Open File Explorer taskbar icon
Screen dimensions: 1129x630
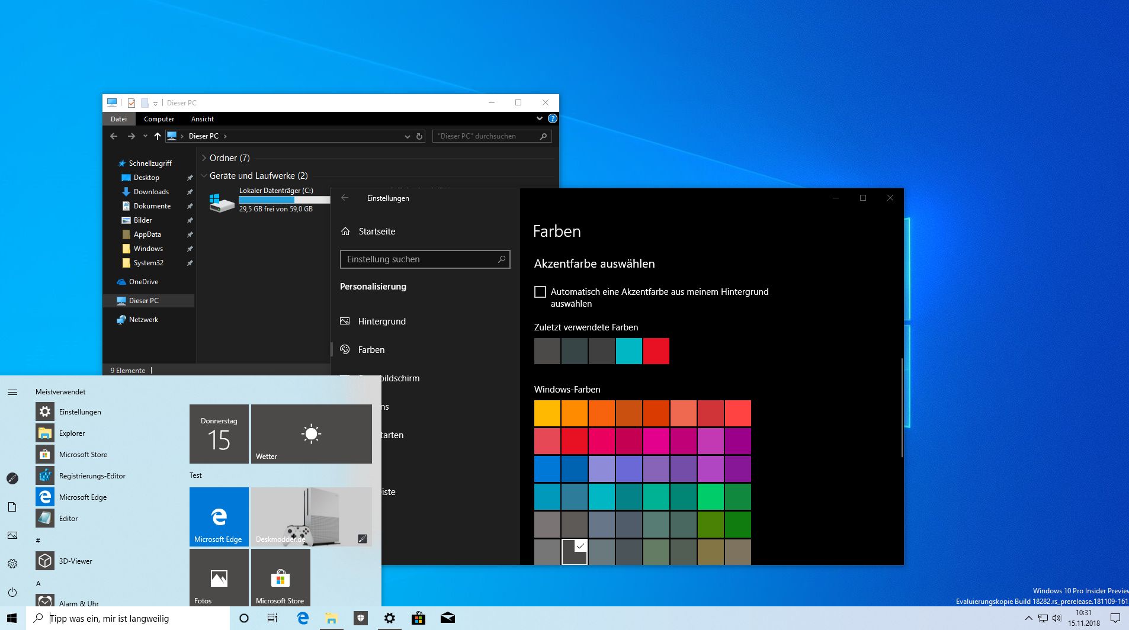[331, 618]
